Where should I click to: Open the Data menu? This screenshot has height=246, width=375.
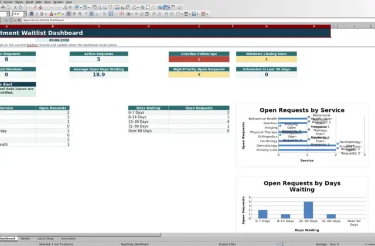[x=39, y=2]
